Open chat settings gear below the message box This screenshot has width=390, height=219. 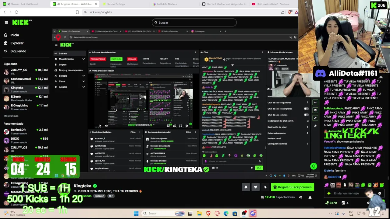[x=368, y=203]
